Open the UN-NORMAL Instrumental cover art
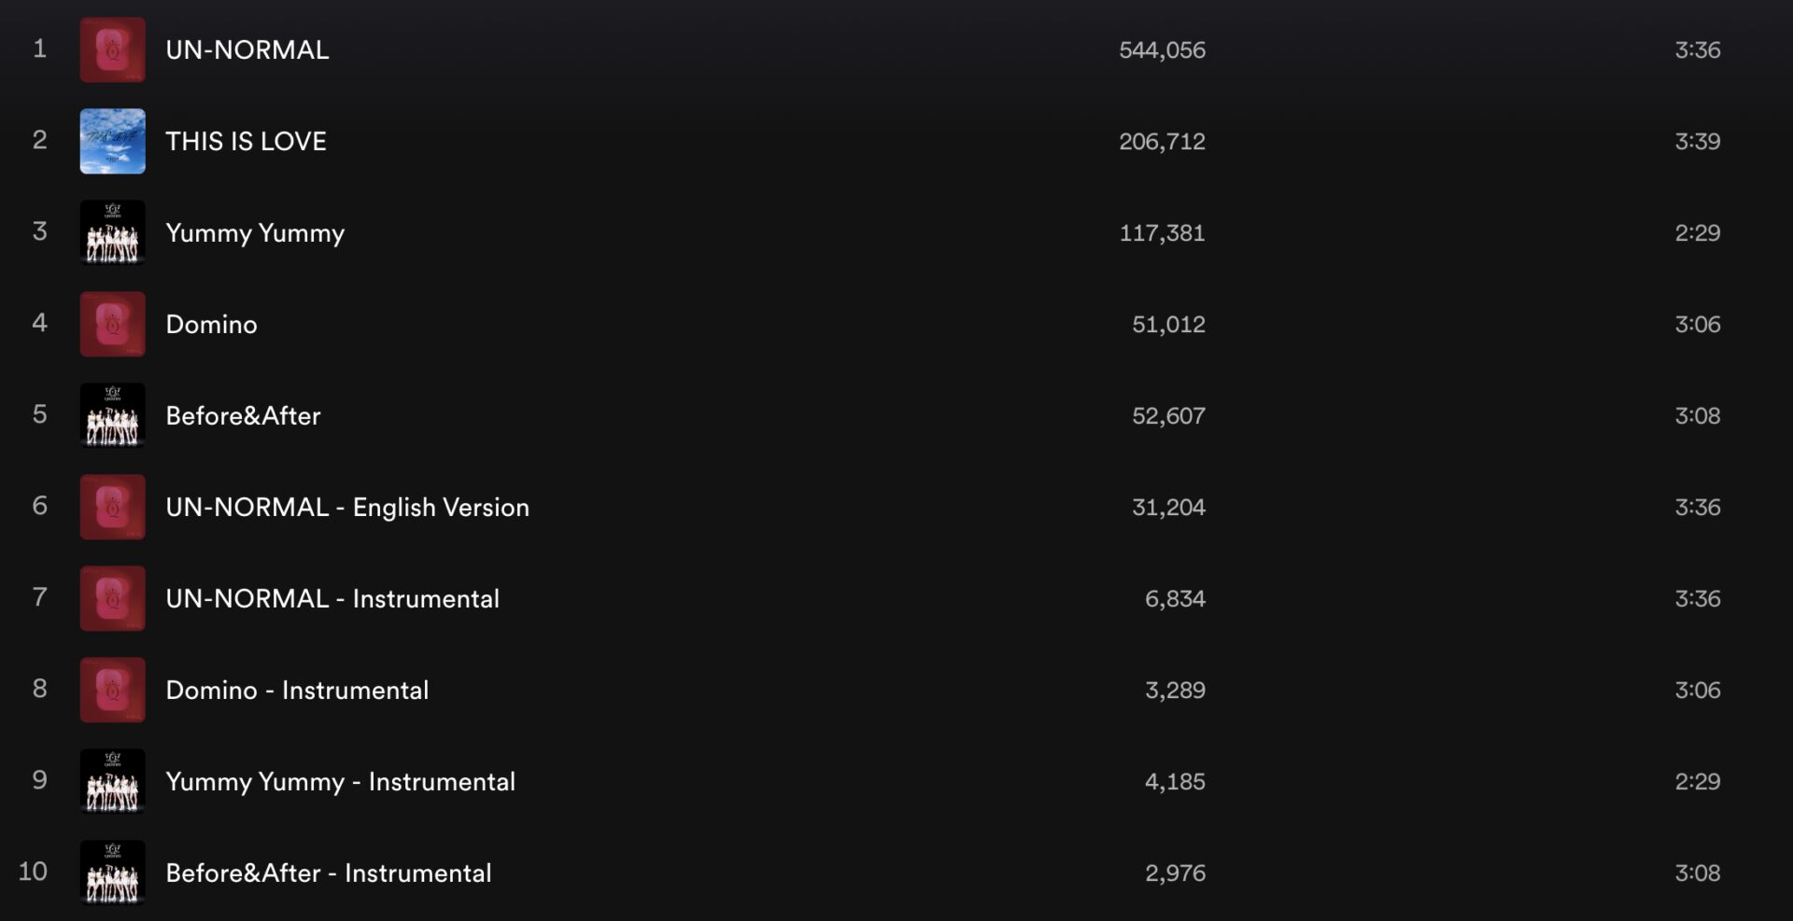1793x921 pixels. (x=112, y=598)
